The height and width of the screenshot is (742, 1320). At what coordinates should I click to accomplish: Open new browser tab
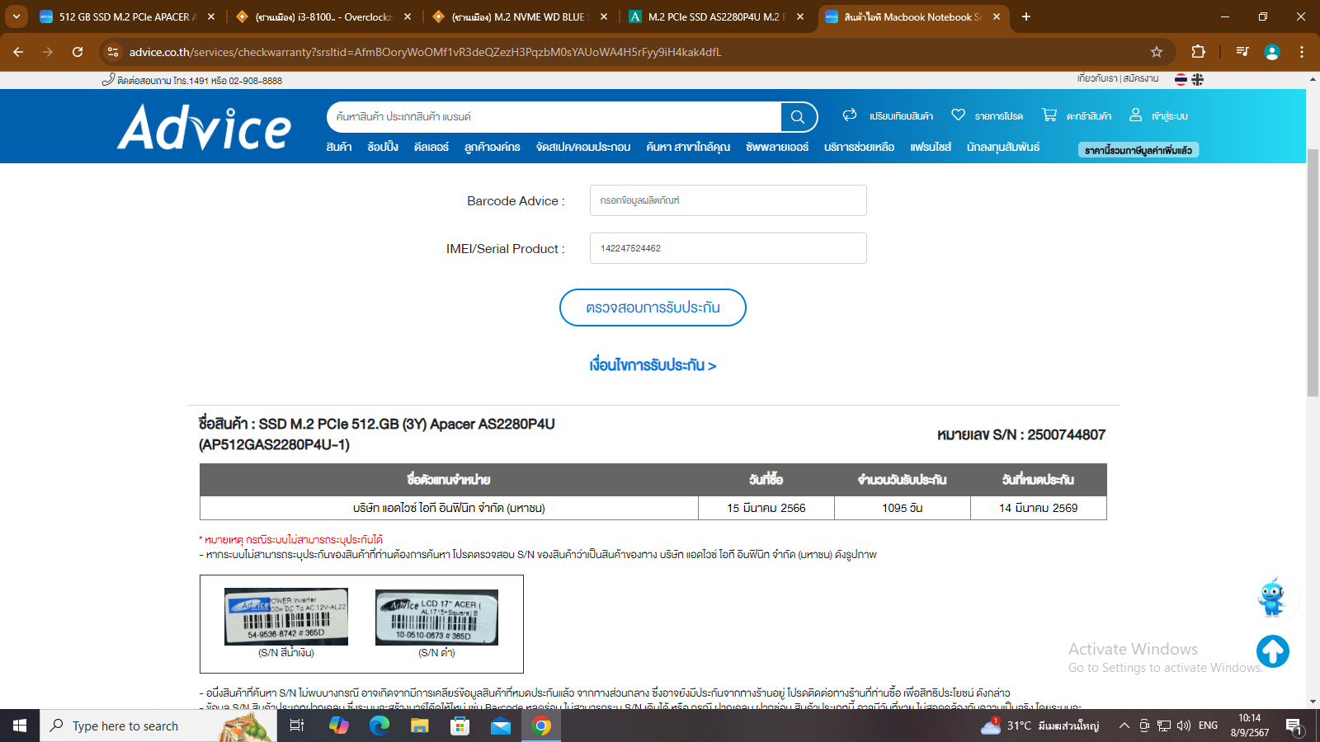pyautogui.click(x=1026, y=16)
